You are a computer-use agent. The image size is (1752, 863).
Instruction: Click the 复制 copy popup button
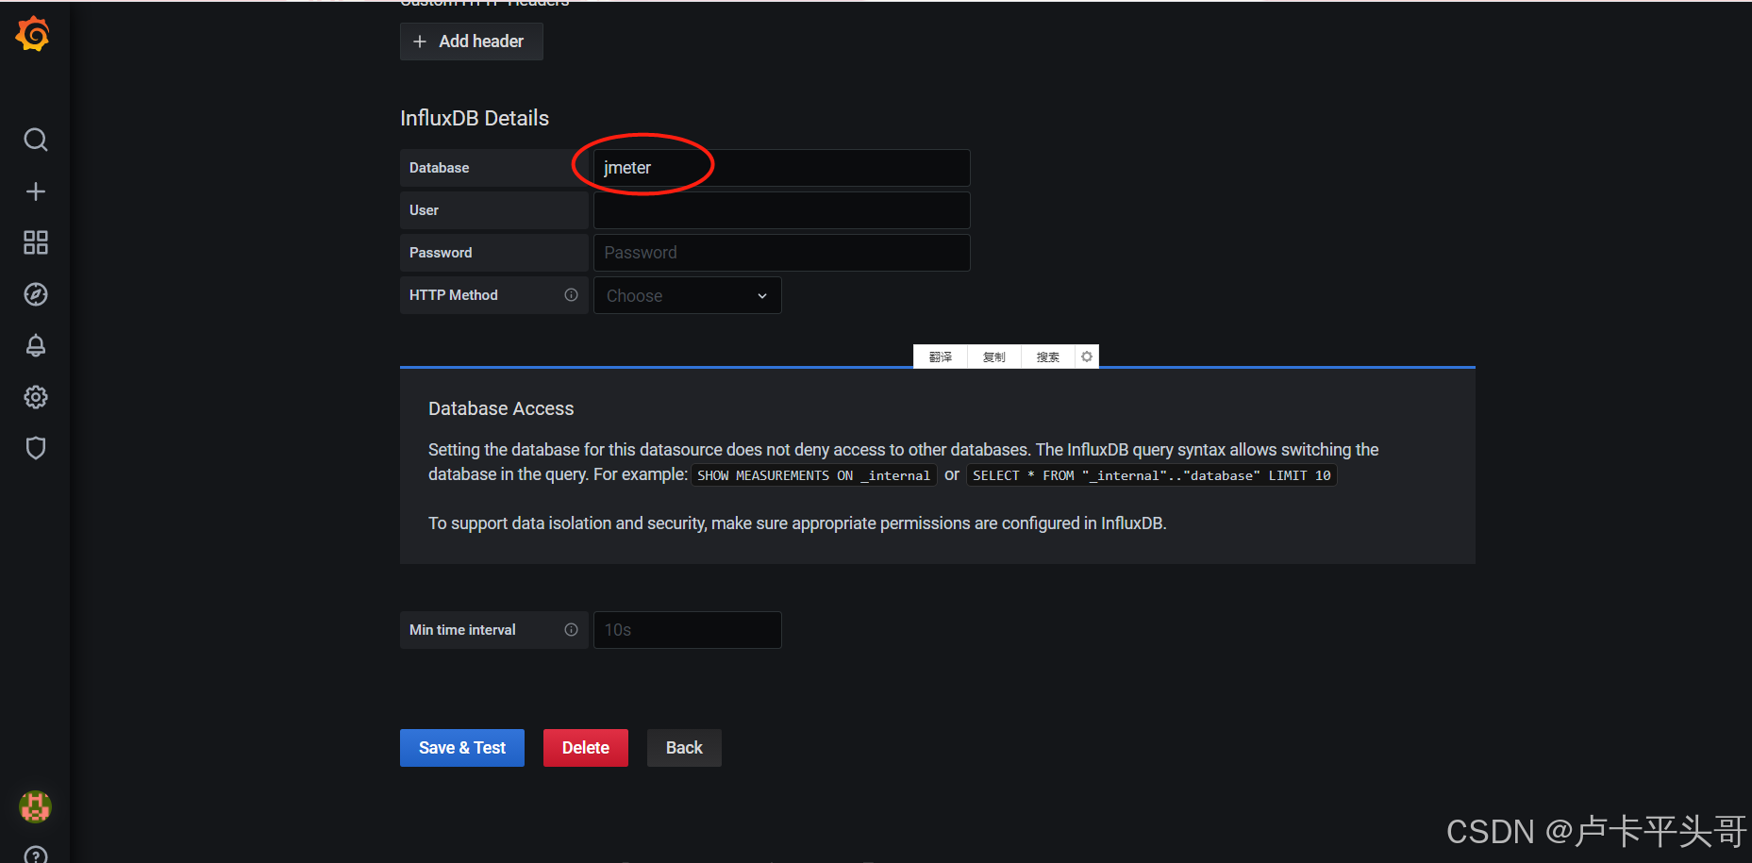pos(994,357)
